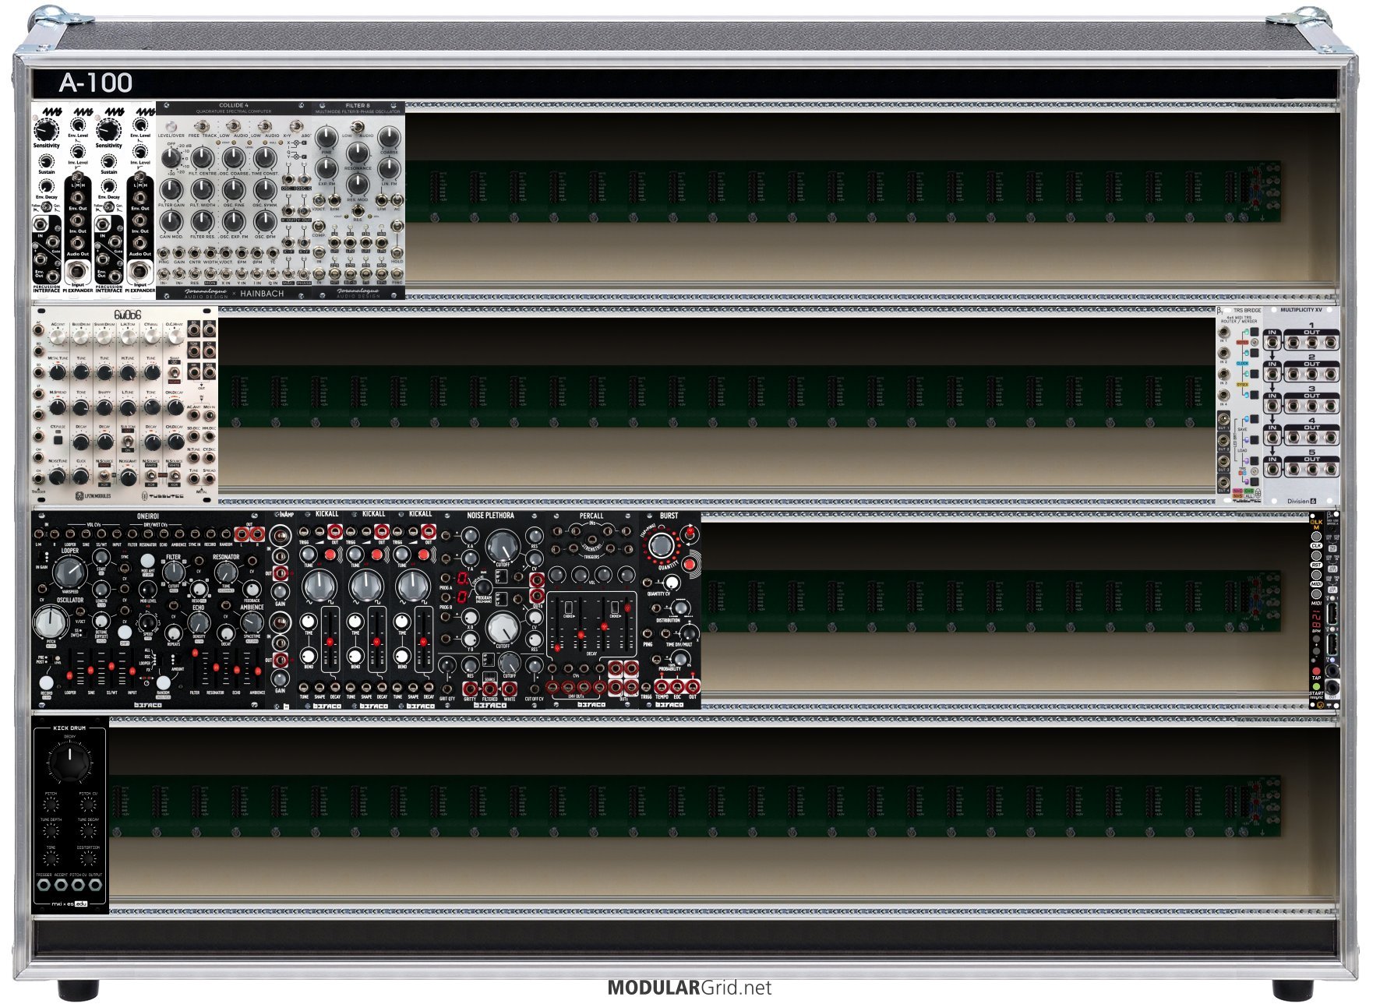Click the Varispeed knob on Oneiroi's Looper
The height and width of the screenshot is (1004, 1380).
click(70, 572)
